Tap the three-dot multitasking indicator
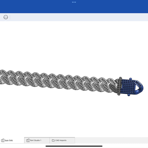This screenshot has width=148, height=148. click(74, 2)
